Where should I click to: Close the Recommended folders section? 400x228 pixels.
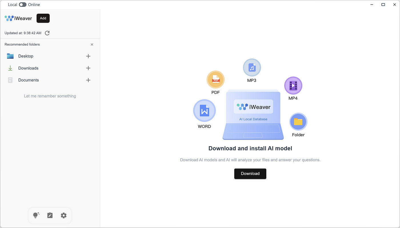(x=92, y=44)
